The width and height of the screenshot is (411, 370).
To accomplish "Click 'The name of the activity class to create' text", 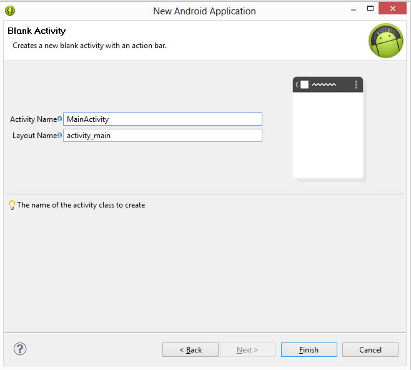I will [81, 205].
